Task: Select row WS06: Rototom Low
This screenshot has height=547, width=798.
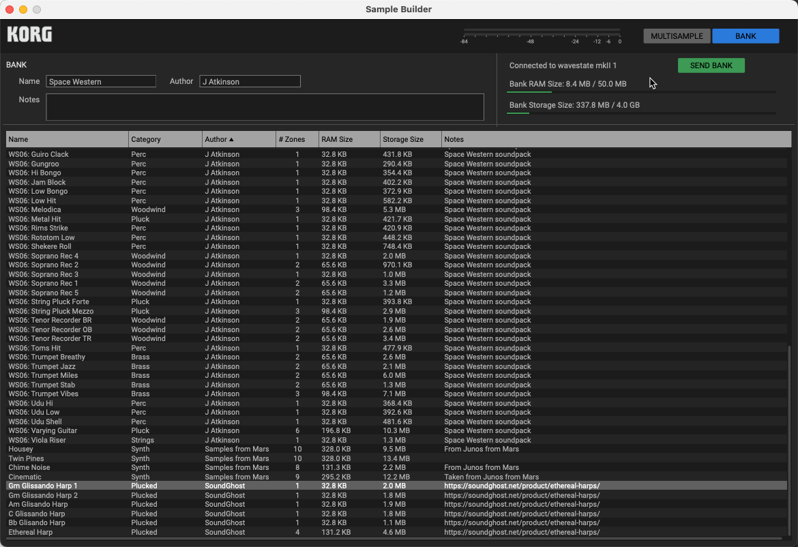Action: pos(396,237)
